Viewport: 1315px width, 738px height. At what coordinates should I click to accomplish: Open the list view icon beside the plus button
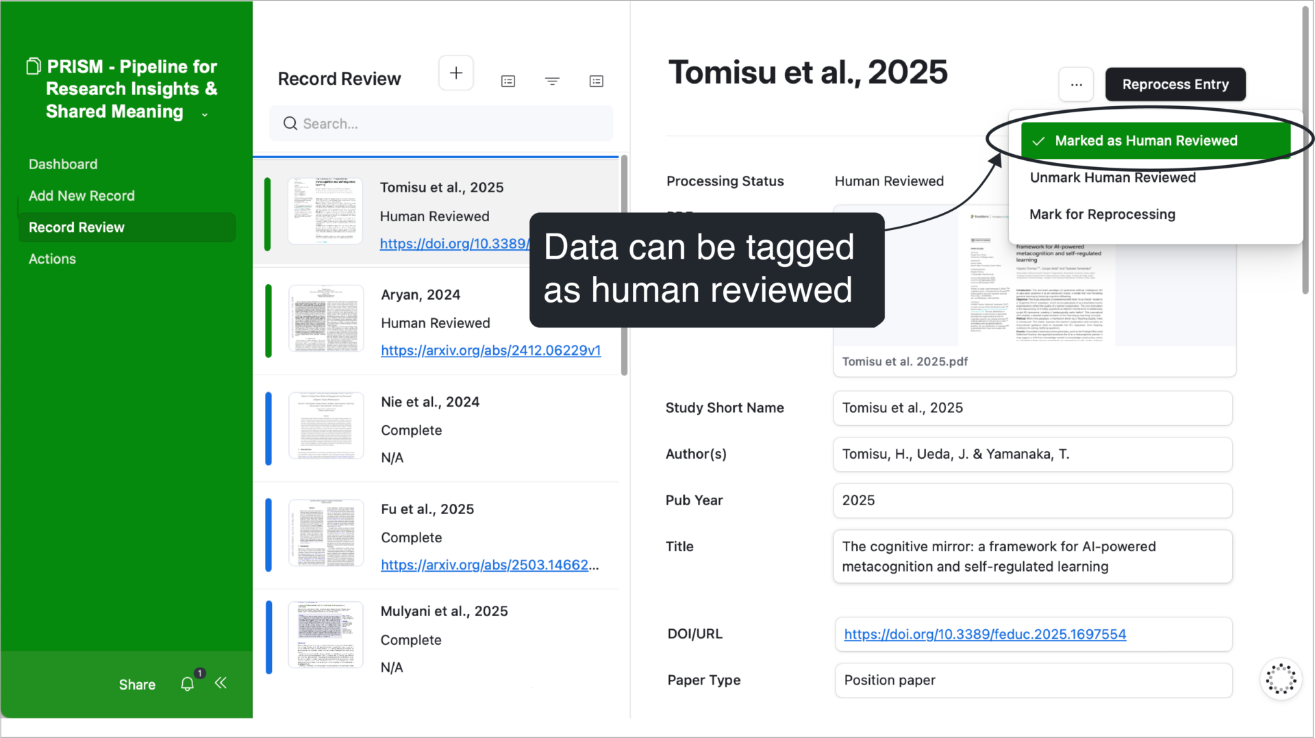tap(508, 81)
